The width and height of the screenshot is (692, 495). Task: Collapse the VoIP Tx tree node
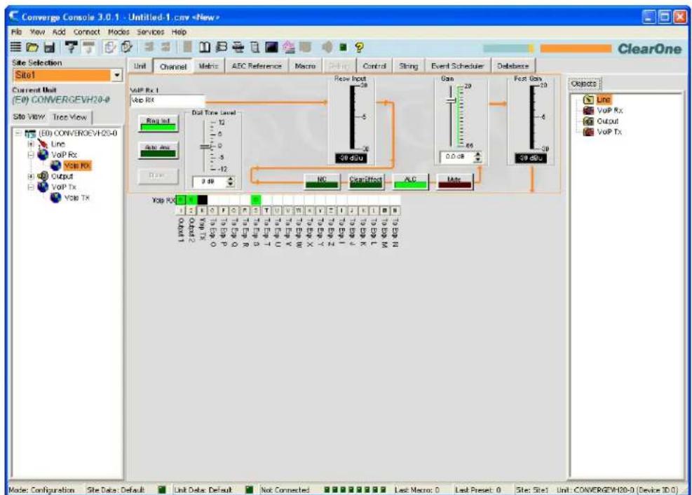31,187
